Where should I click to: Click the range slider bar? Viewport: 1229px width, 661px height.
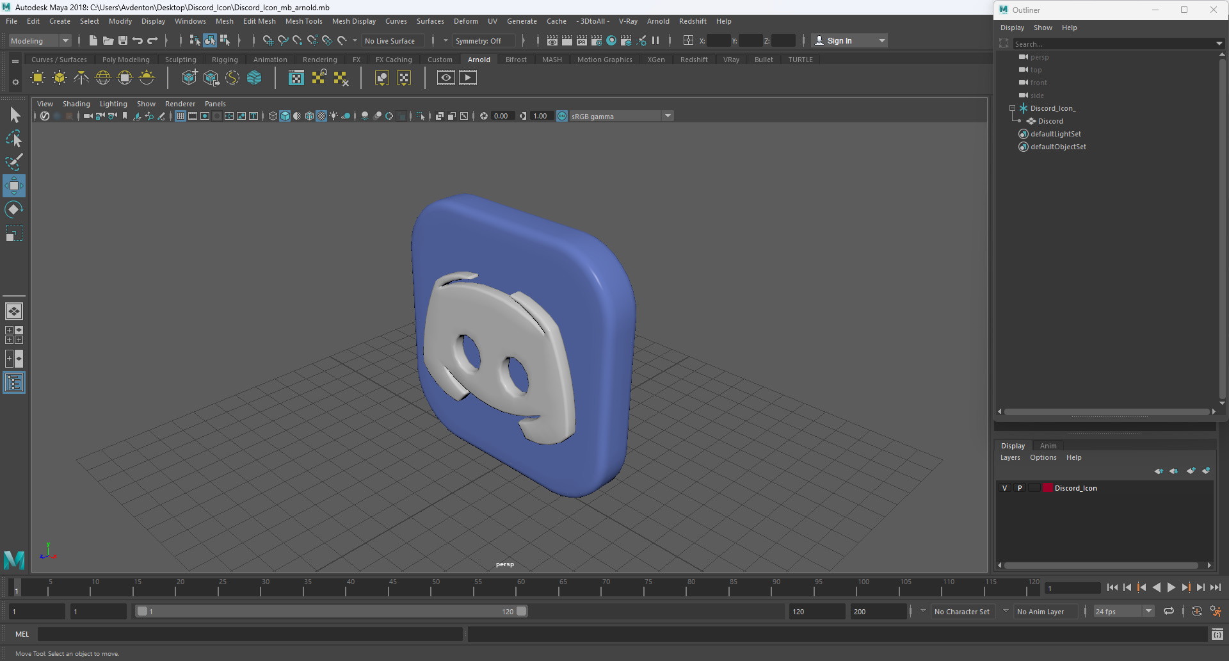332,611
